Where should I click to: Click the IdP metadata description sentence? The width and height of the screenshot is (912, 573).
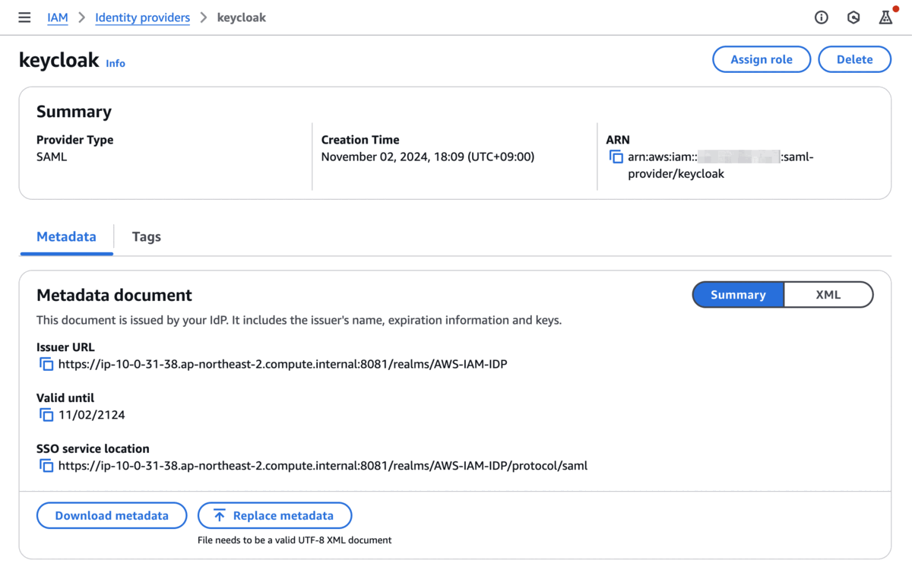coord(299,320)
